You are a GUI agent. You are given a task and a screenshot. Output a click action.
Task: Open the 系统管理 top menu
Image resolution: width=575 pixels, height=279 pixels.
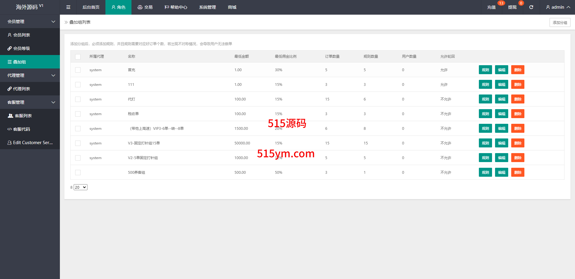[207, 7]
